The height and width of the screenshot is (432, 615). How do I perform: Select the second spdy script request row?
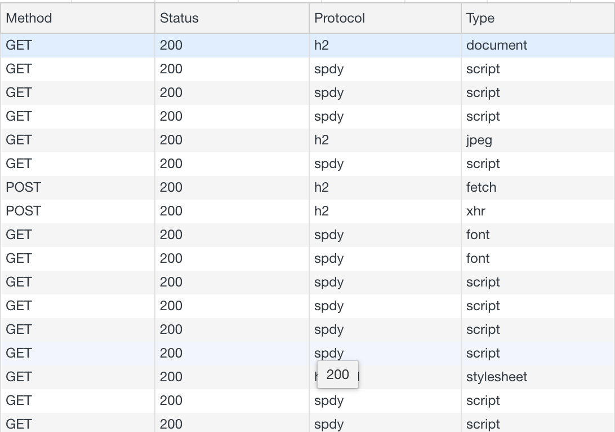[225, 92]
